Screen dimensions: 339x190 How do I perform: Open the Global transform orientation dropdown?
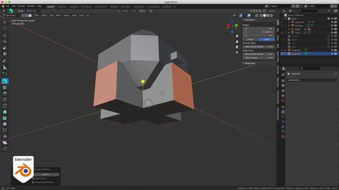pyautogui.click(x=125, y=11)
